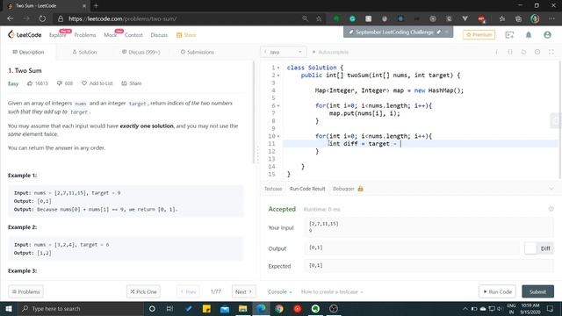
Task: Switch to the Solution tab
Action: click(84, 52)
